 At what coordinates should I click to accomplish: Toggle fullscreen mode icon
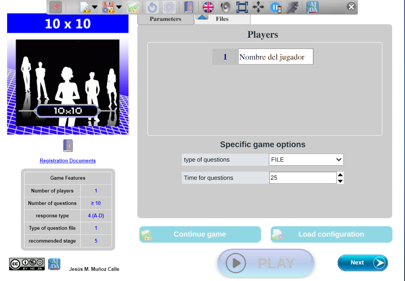point(242,7)
